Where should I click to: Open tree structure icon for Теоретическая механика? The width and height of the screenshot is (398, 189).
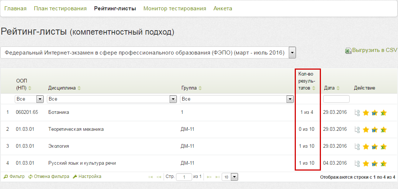[357, 130]
